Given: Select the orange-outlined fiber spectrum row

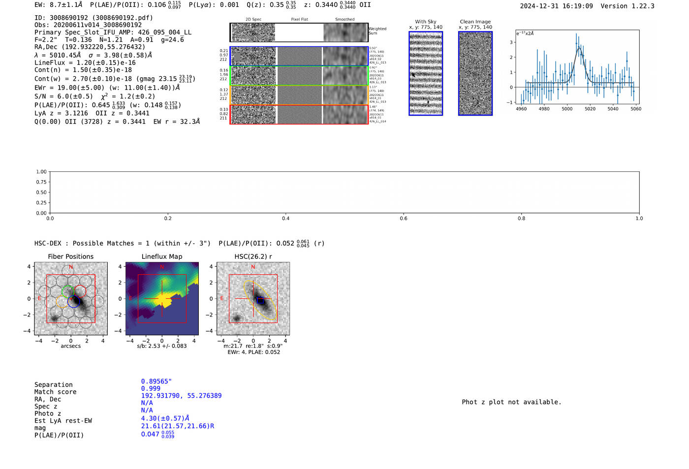Looking at the screenshot, I should [x=299, y=95].
